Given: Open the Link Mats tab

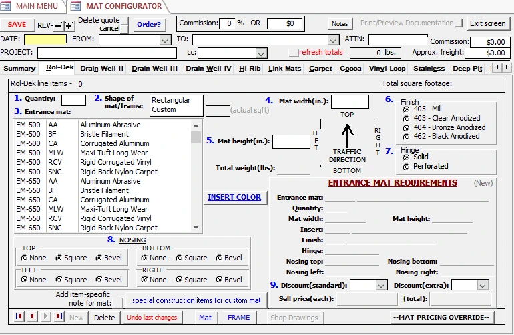Looking at the screenshot, I should point(284,69).
